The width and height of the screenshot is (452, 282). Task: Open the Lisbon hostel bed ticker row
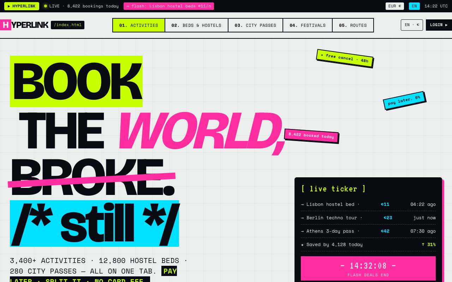coord(368,204)
